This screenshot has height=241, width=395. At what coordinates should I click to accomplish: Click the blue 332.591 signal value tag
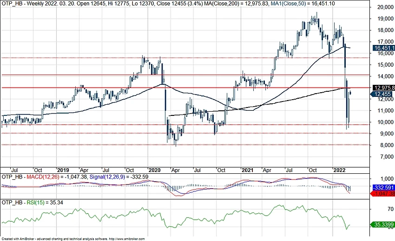[x=383, y=187]
